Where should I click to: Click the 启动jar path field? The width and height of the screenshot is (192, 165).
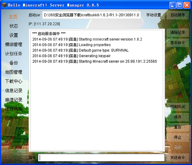pyautogui.click(x=91, y=15)
